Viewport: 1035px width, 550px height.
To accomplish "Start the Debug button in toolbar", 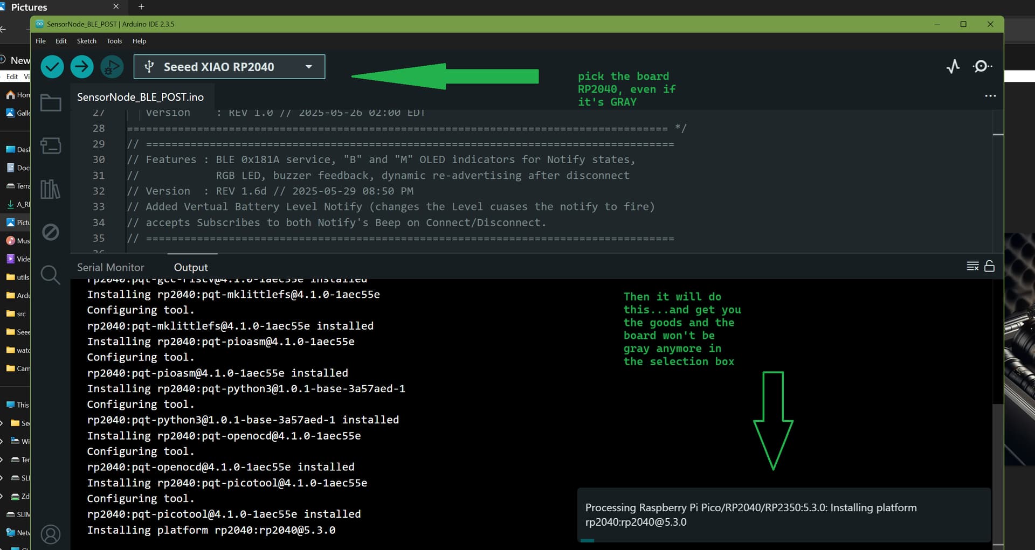I will [112, 67].
